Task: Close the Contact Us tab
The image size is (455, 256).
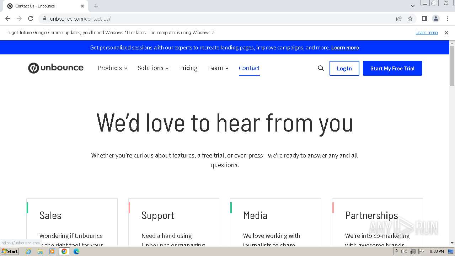Action: (82, 6)
